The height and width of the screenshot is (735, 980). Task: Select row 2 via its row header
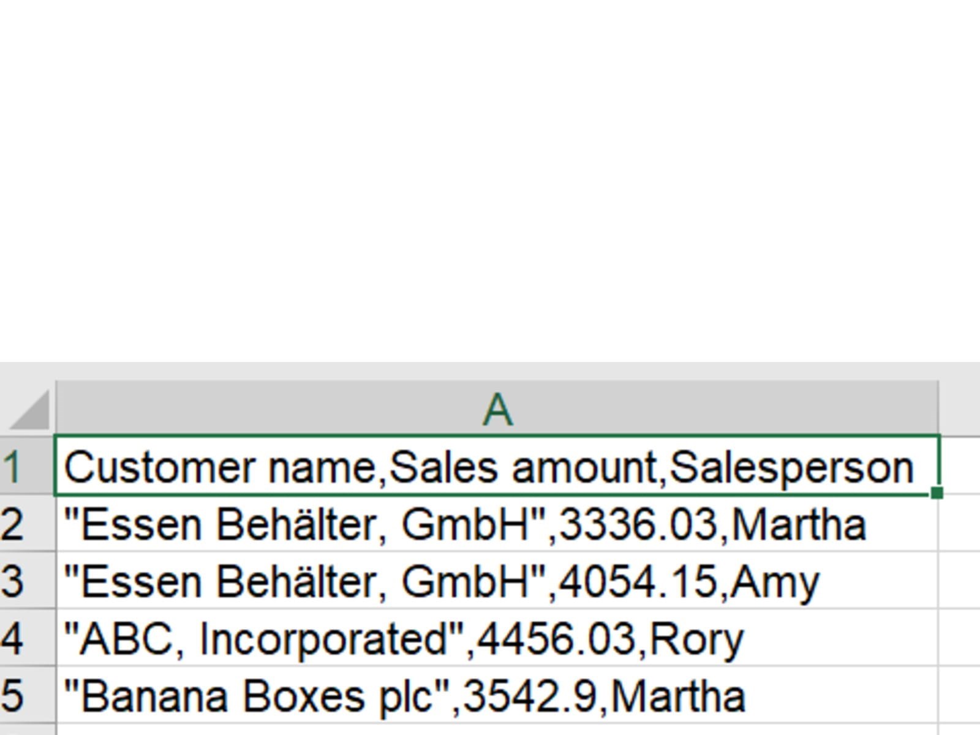coord(13,525)
